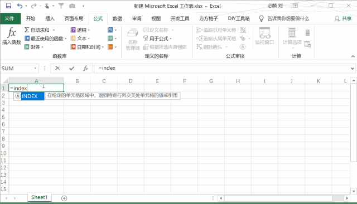
Task: Click the fx button beside formula bar
Action: [x=85, y=68]
